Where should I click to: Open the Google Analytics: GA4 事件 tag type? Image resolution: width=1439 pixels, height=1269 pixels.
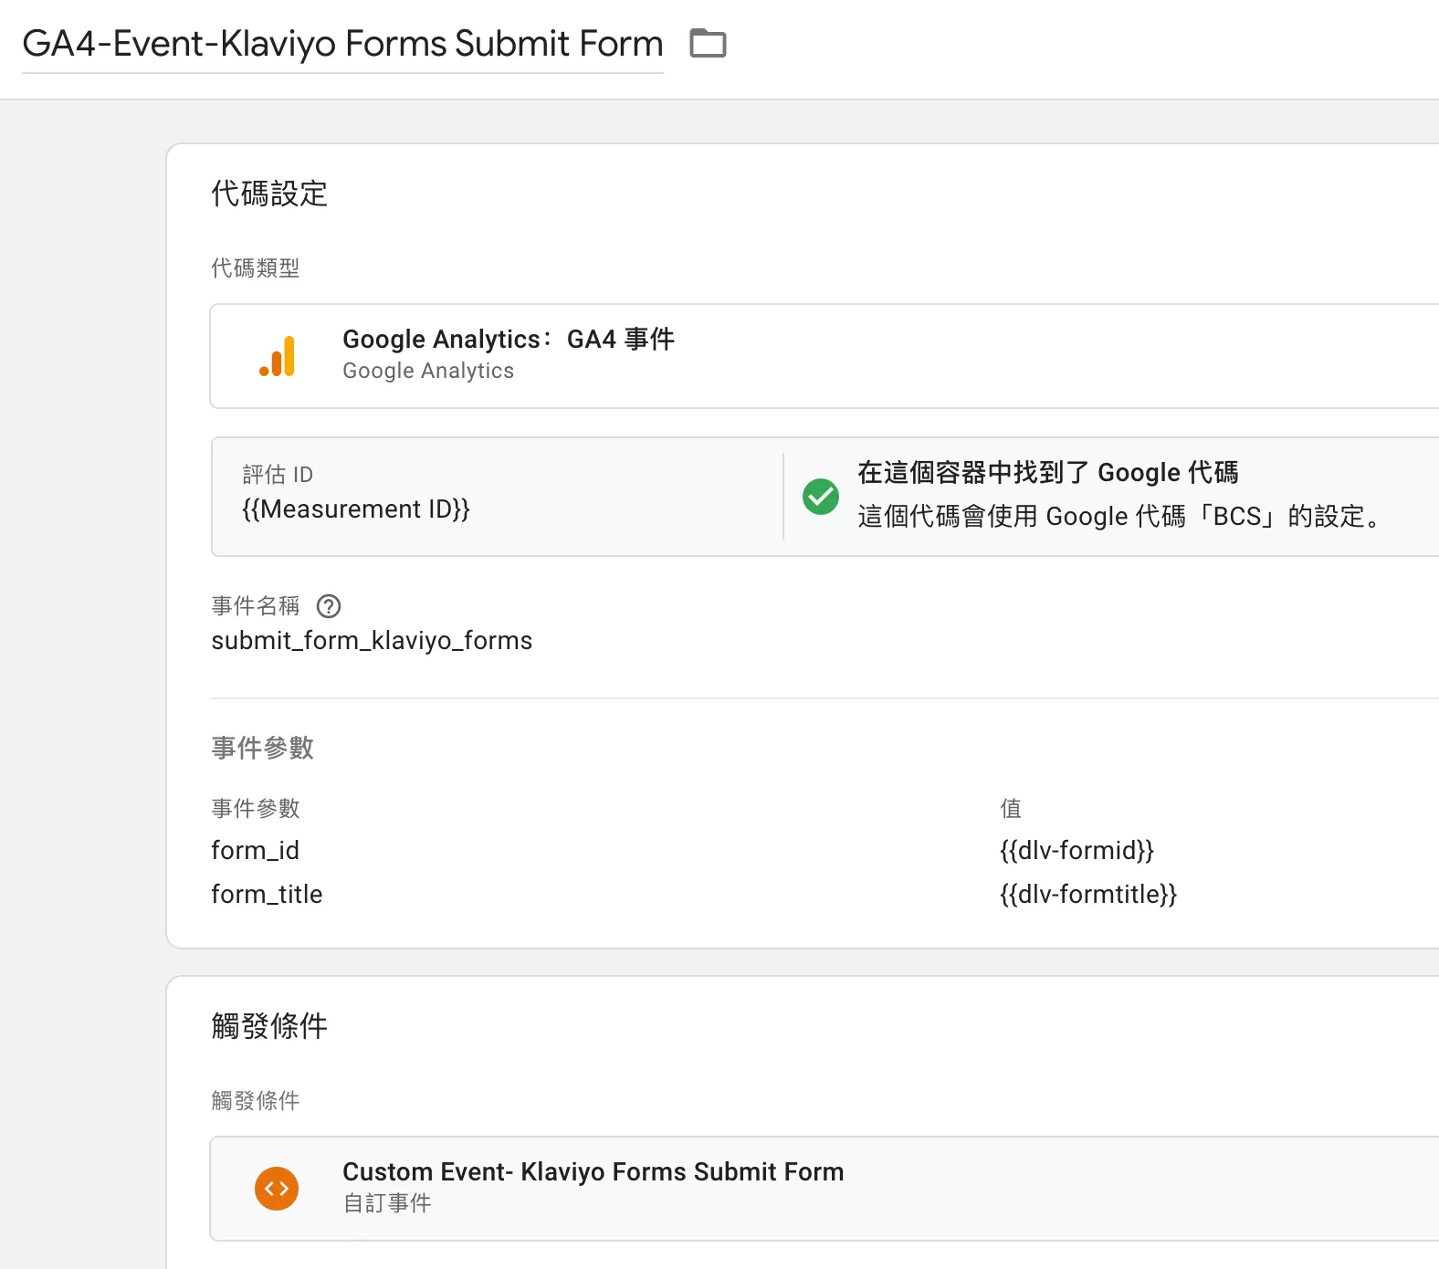825,356
